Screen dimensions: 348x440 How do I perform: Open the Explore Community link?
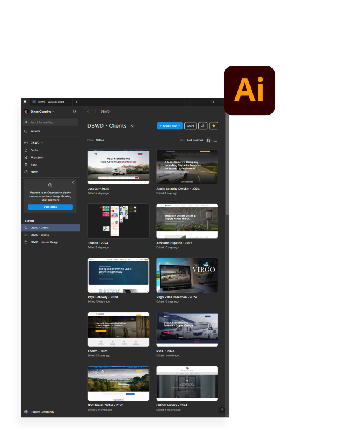coord(43,412)
